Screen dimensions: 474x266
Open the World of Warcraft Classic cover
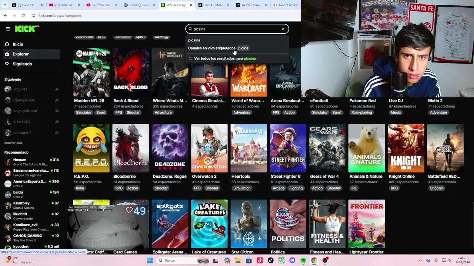[x=248, y=80]
